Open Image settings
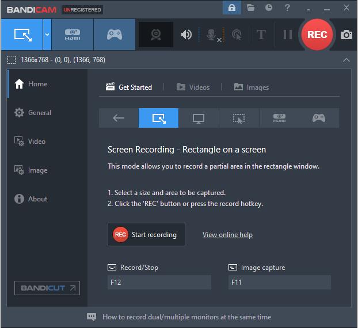The width and height of the screenshot is (358, 328). tap(47, 170)
